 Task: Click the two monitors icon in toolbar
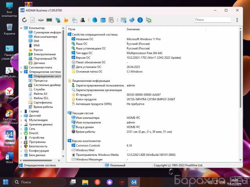(x=58, y=20)
